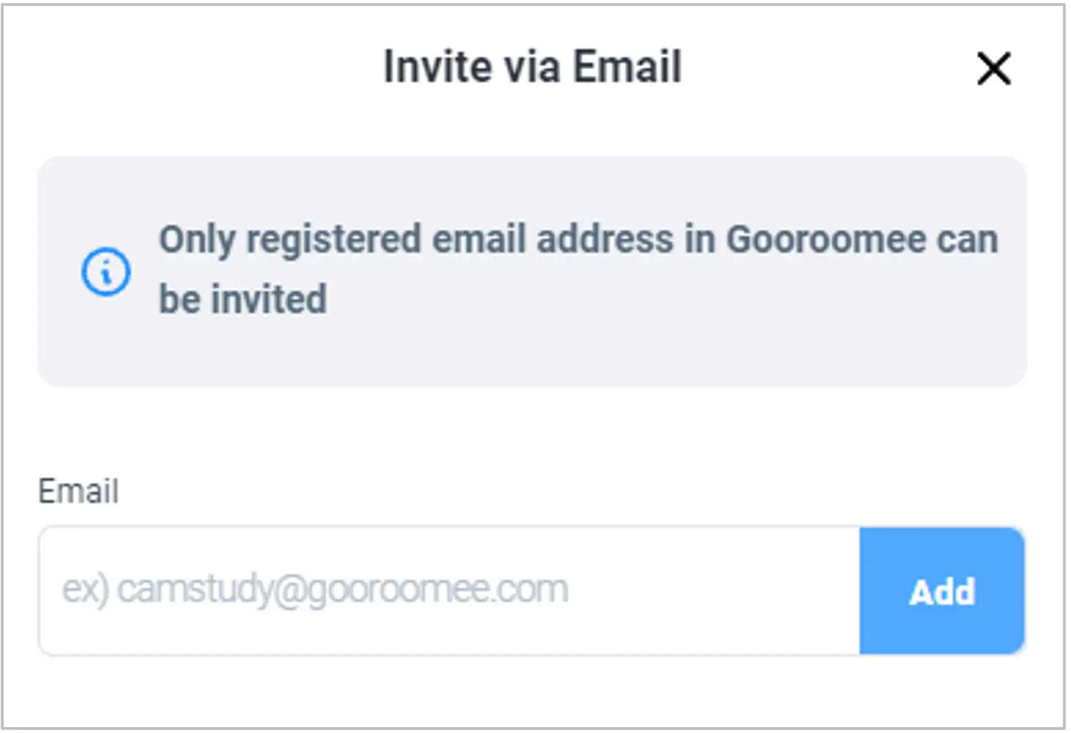This screenshot has height=733, width=1071.
Task: Add the entered email to invite list
Action: coord(941,591)
